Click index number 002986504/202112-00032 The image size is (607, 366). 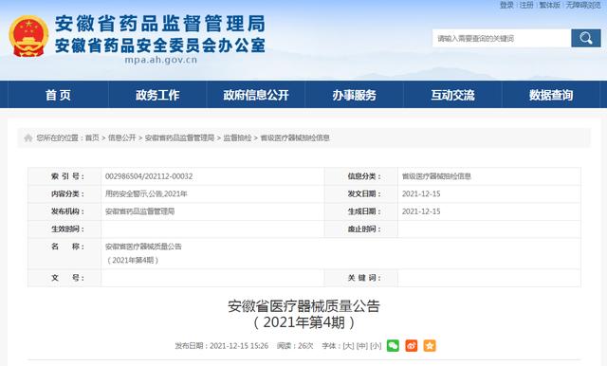pyautogui.click(x=149, y=176)
